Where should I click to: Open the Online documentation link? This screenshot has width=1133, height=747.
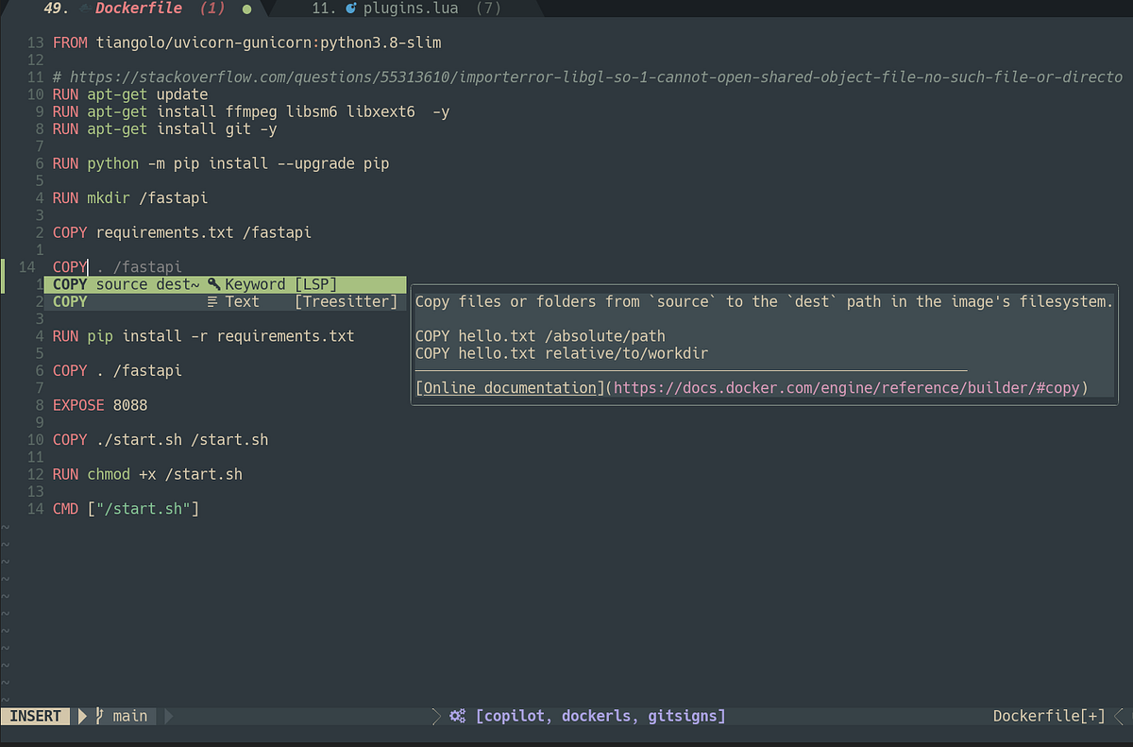pos(507,387)
